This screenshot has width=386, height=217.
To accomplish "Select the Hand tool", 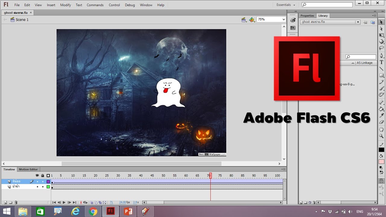I will (x=381, y=130).
